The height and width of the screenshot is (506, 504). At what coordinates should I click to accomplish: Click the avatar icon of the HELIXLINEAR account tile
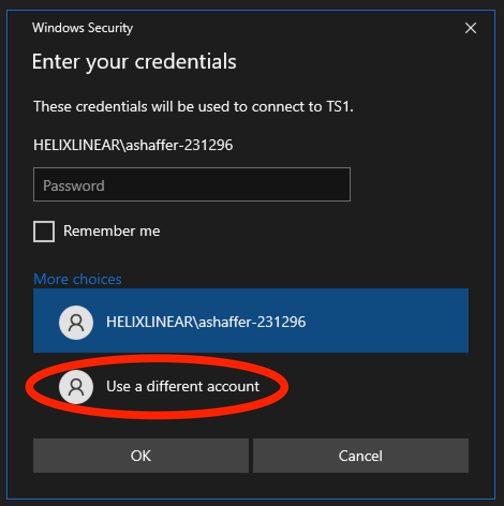pos(77,322)
